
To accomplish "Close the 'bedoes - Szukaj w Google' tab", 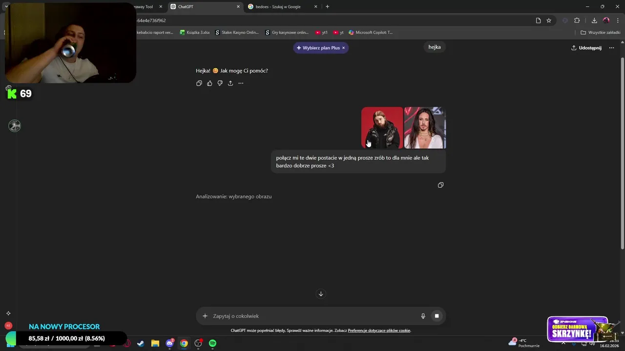I will coord(315,7).
